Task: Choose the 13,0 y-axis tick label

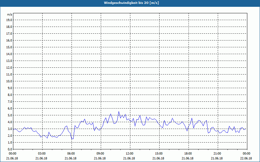Action: point(9,61)
